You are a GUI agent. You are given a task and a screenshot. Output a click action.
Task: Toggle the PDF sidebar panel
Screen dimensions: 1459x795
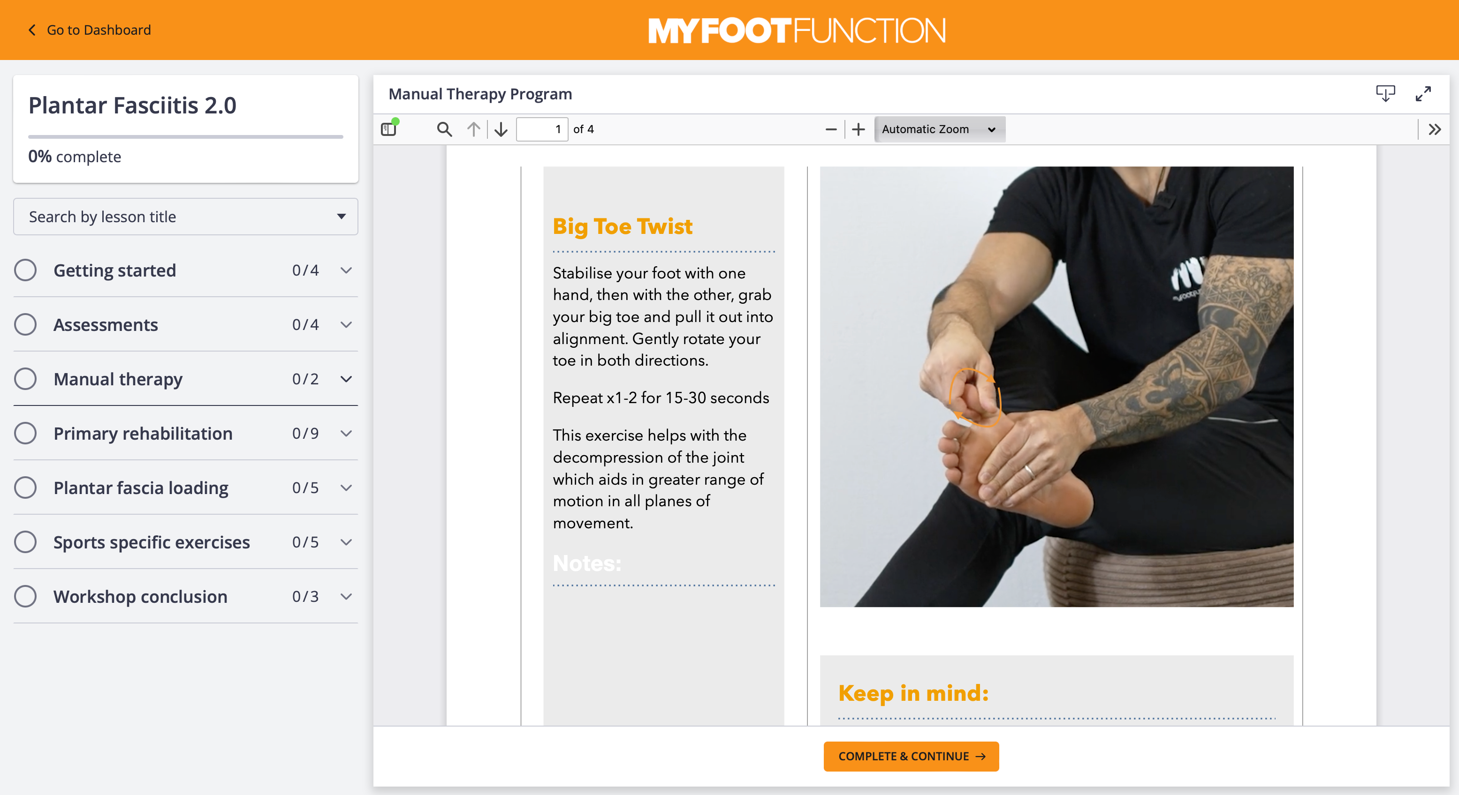click(388, 129)
